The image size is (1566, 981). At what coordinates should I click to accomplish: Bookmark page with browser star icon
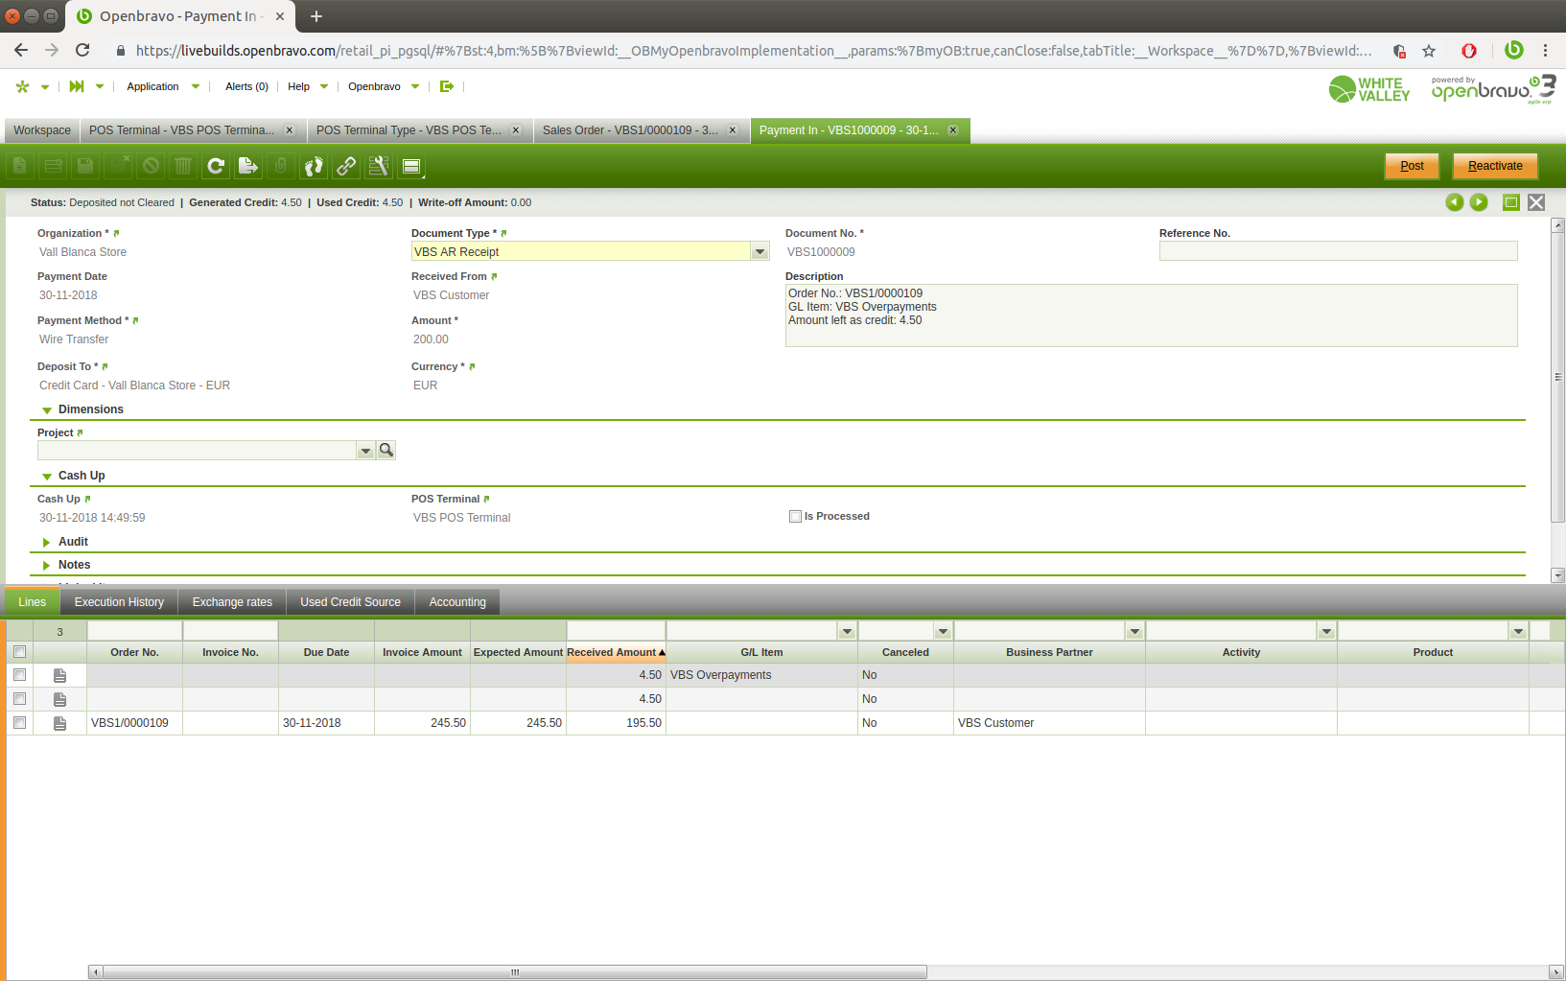1429,51
